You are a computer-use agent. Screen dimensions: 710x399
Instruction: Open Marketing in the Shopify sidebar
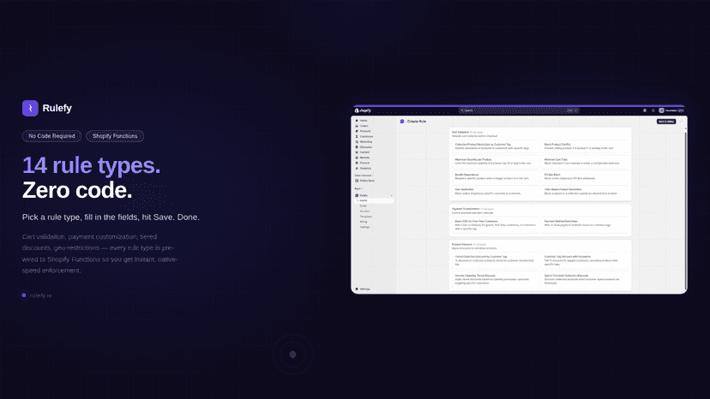(365, 141)
